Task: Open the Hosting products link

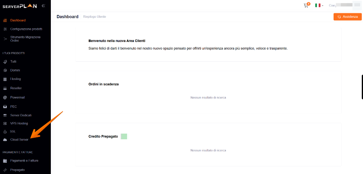Action: pos(15,79)
